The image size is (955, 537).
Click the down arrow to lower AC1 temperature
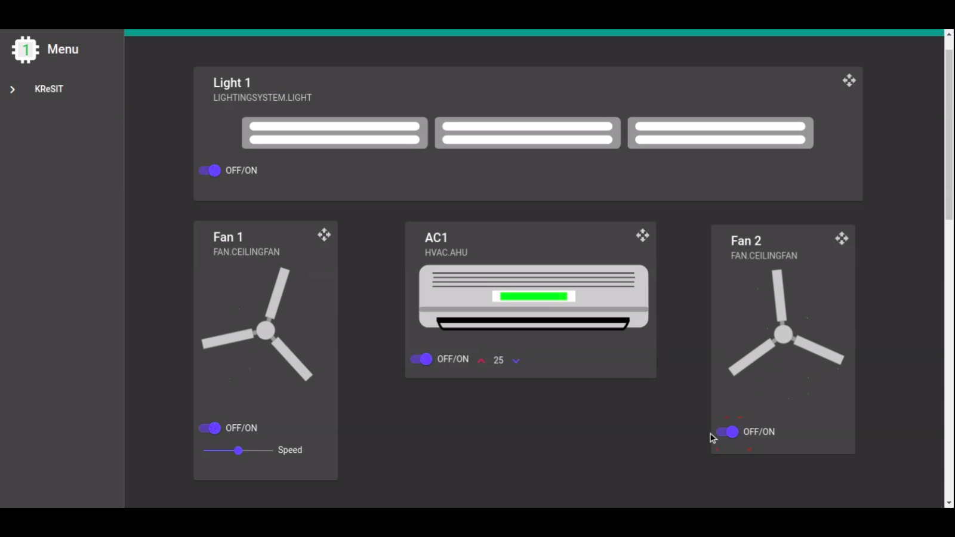516,360
